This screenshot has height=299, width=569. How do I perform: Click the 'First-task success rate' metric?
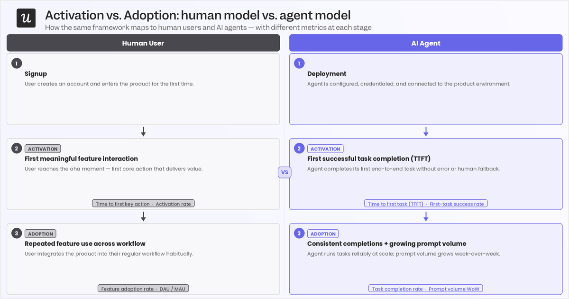pos(457,204)
